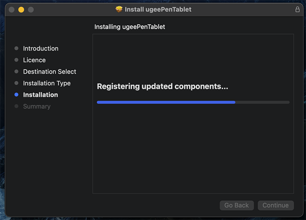Click the dimmed bullet beside Summary
The width and height of the screenshot is (306, 220).
click(17, 106)
